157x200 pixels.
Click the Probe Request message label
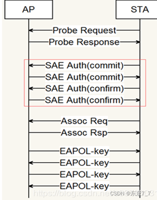pyautogui.click(x=85, y=30)
